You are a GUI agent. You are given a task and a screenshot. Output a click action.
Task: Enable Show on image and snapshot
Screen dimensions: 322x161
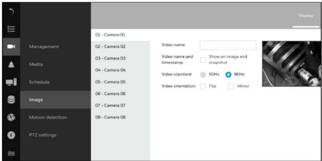click(x=203, y=60)
